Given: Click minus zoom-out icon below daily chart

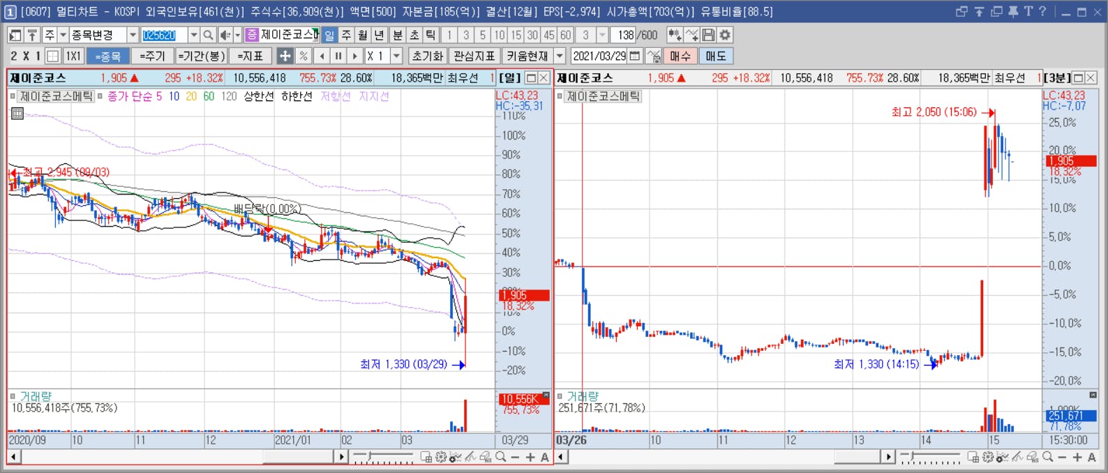Looking at the screenshot, I should 515,457.
